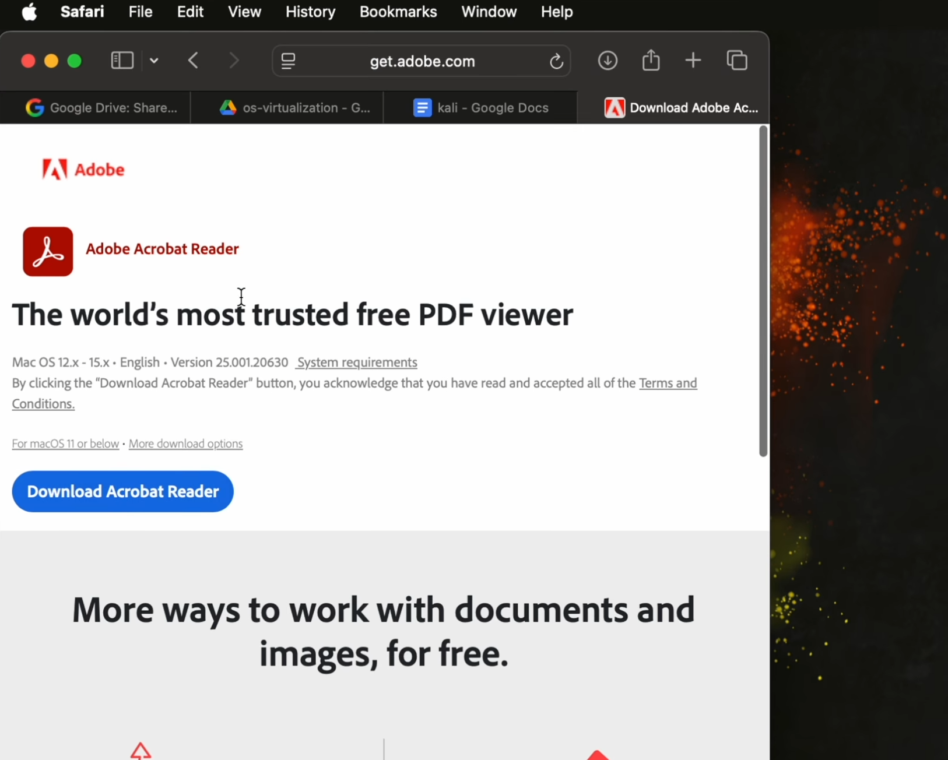Show the Downloads list

pos(608,61)
